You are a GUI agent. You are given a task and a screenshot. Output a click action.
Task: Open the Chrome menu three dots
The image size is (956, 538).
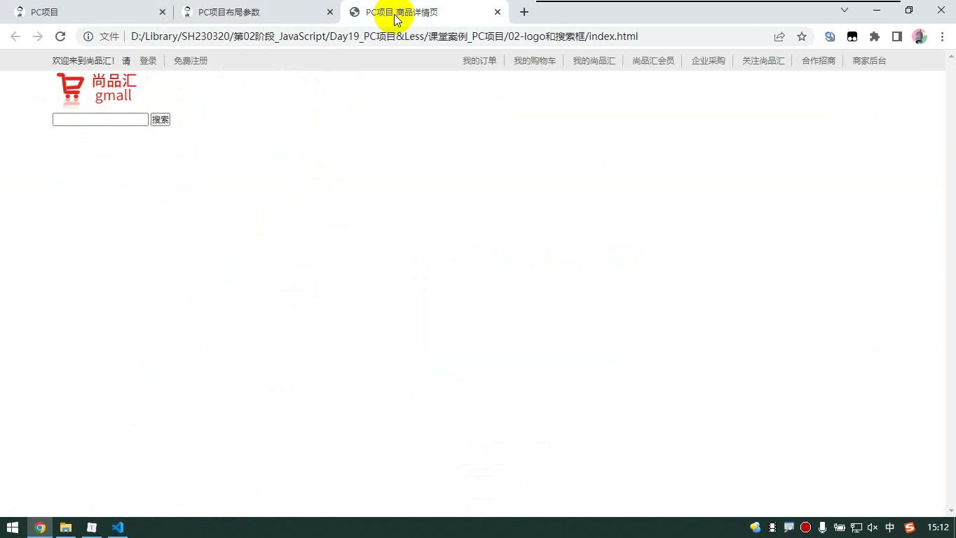942,36
